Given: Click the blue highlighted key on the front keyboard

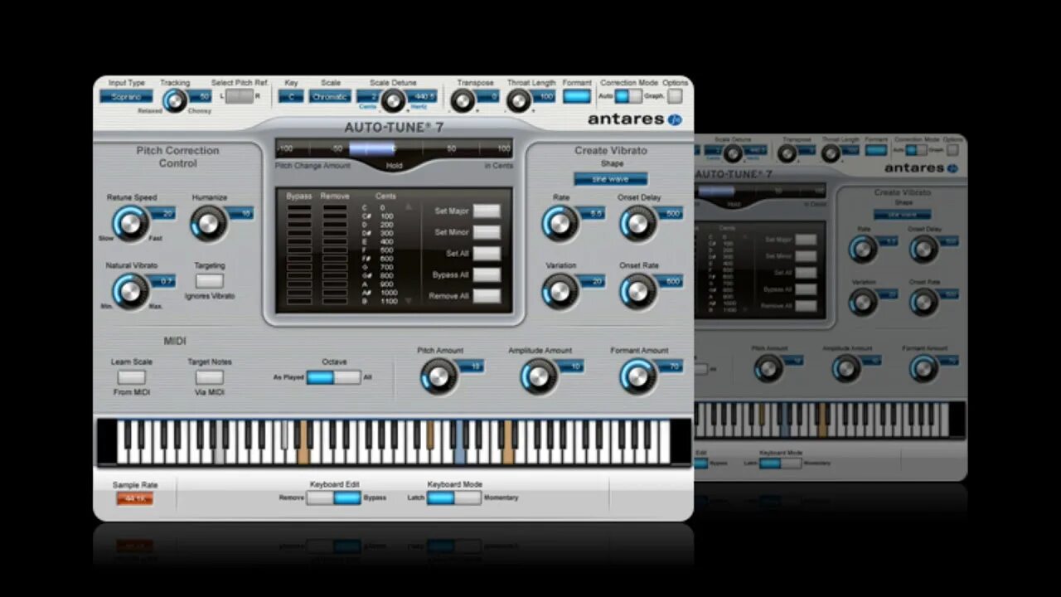Looking at the screenshot, I should point(459,442).
